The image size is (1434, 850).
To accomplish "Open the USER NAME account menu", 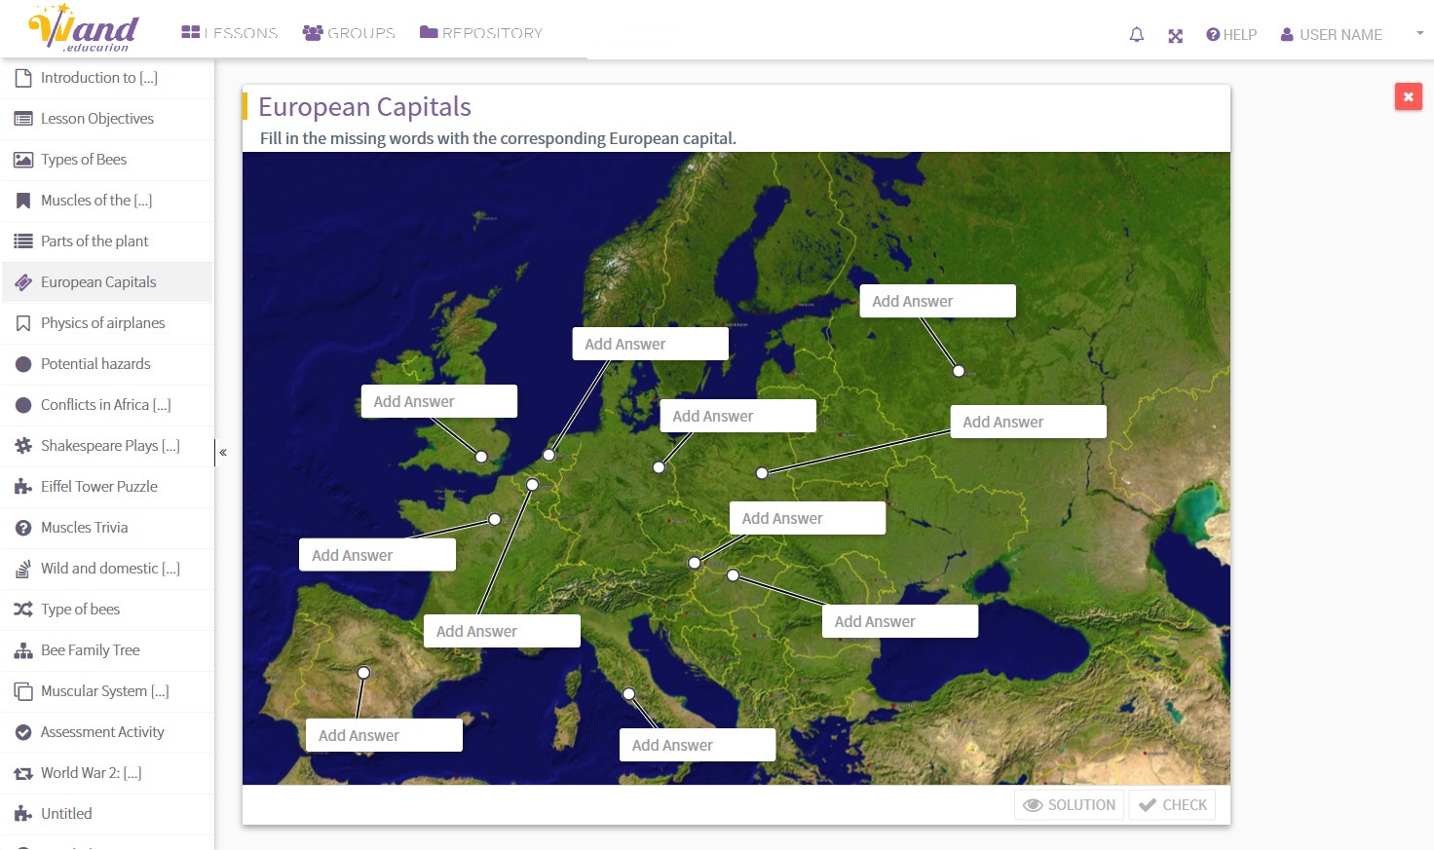I will pos(1331,35).
